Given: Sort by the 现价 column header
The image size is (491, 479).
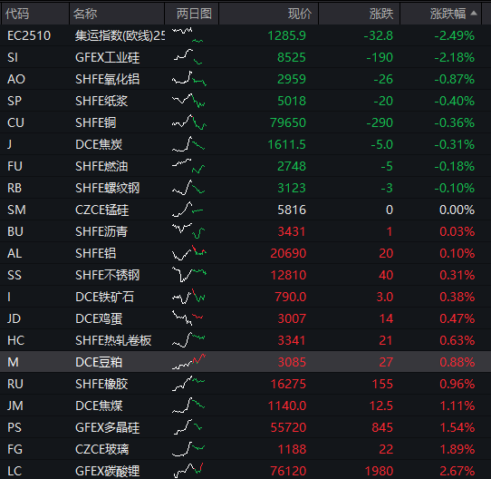Looking at the screenshot, I should [x=269, y=14].
